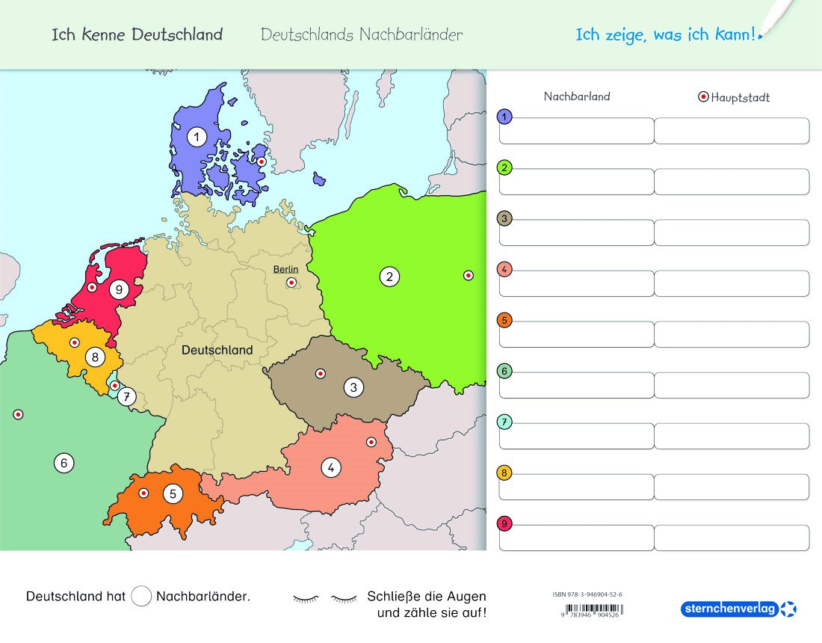This screenshot has height=643, width=822.
Task: Select the light blue number 7 legend circle
Action: (504, 422)
